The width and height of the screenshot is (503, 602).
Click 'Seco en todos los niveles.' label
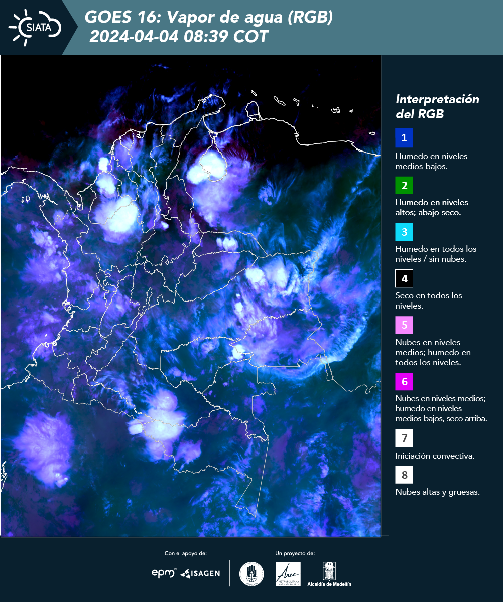[429, 300]
